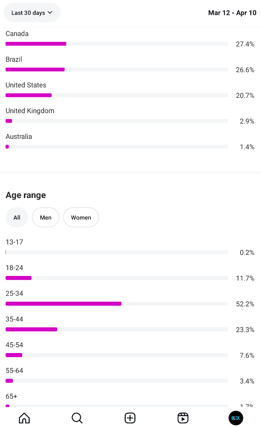Select the All age range filter
Viewport: 261px width, 427px height.
click(17, 217)
